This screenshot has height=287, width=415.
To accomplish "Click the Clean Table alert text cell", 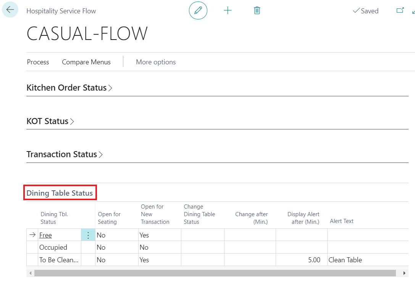I will 345,260.
